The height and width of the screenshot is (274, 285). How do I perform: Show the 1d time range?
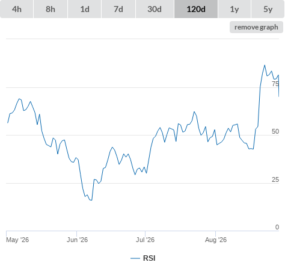[x=85, y=9]
